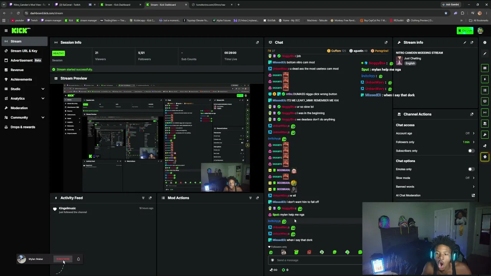The width and height of the screenshot is (491, 276).
Task: Pop out the Chat panel
Action: click(x=386, y=43)
